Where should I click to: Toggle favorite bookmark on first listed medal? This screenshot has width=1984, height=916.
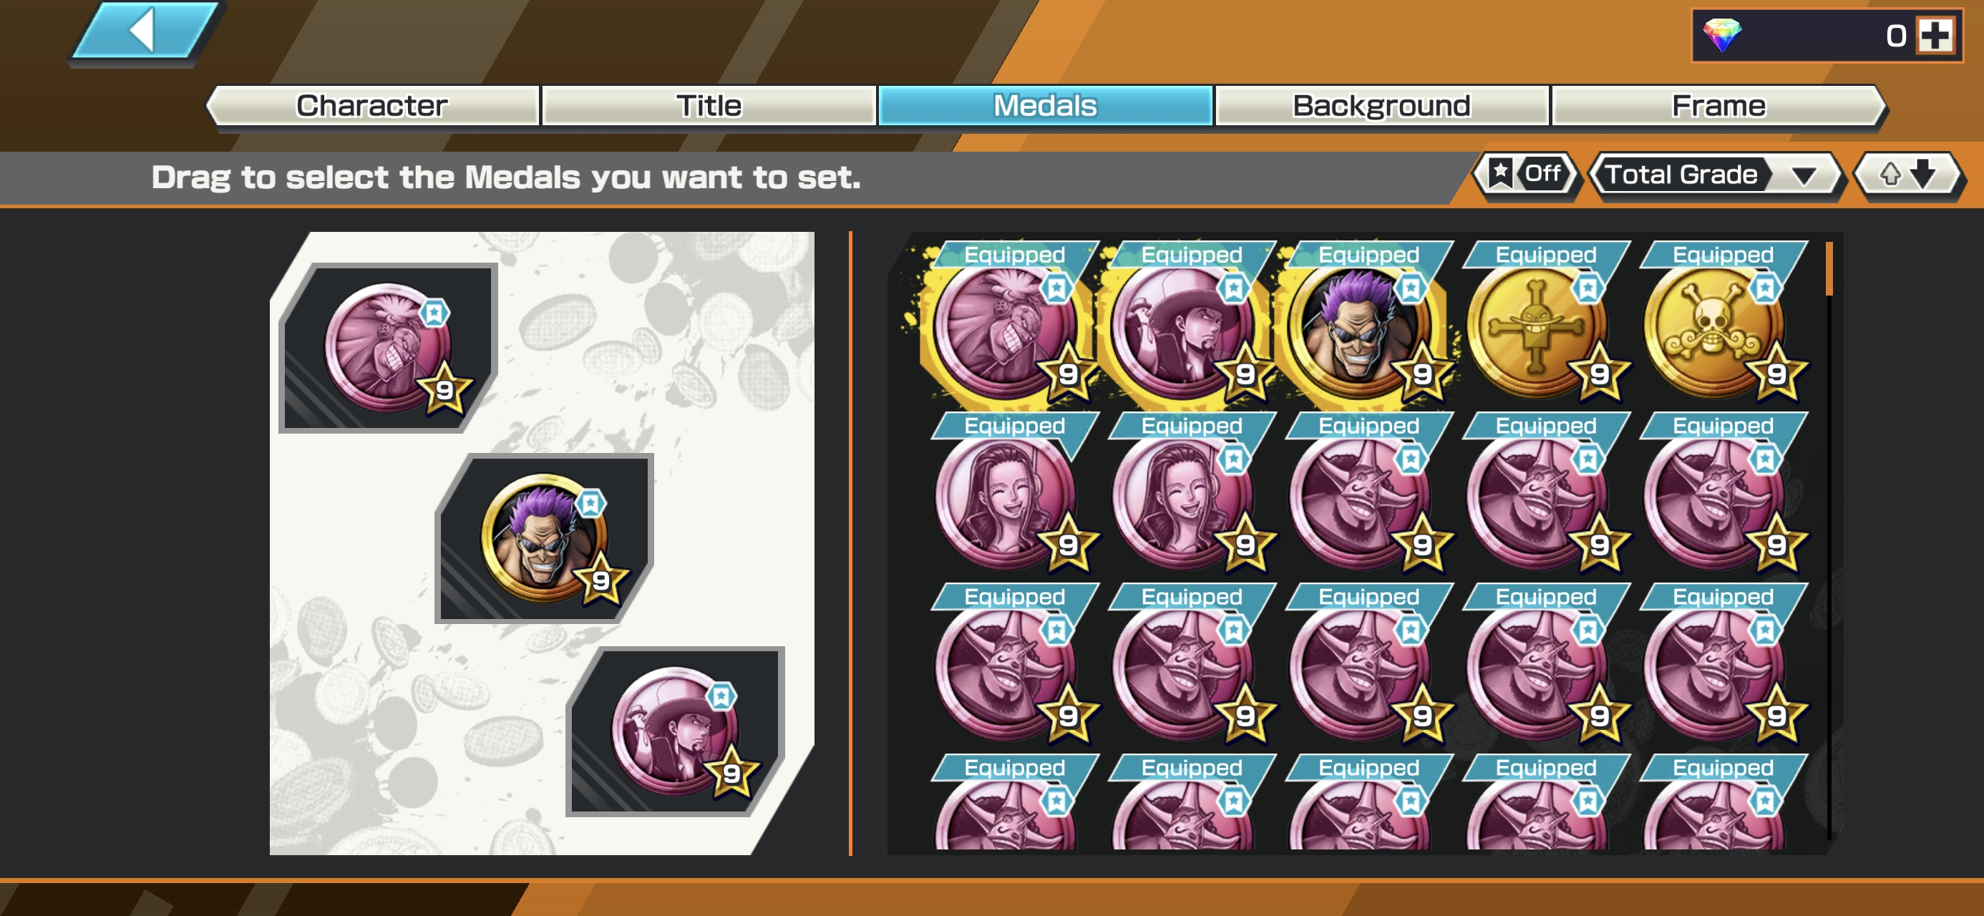1056,289
